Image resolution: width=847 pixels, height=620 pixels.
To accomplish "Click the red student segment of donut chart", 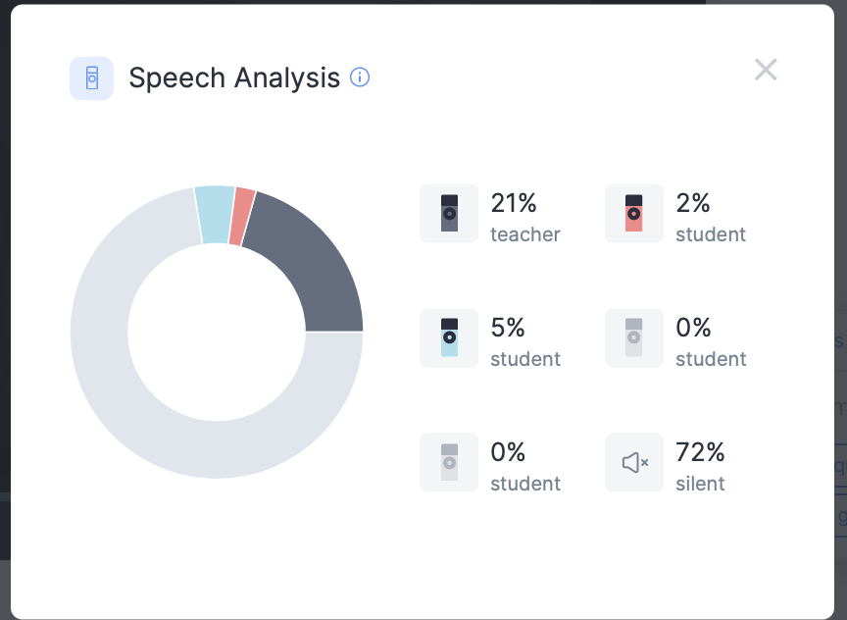I will (x=242, y=216).
